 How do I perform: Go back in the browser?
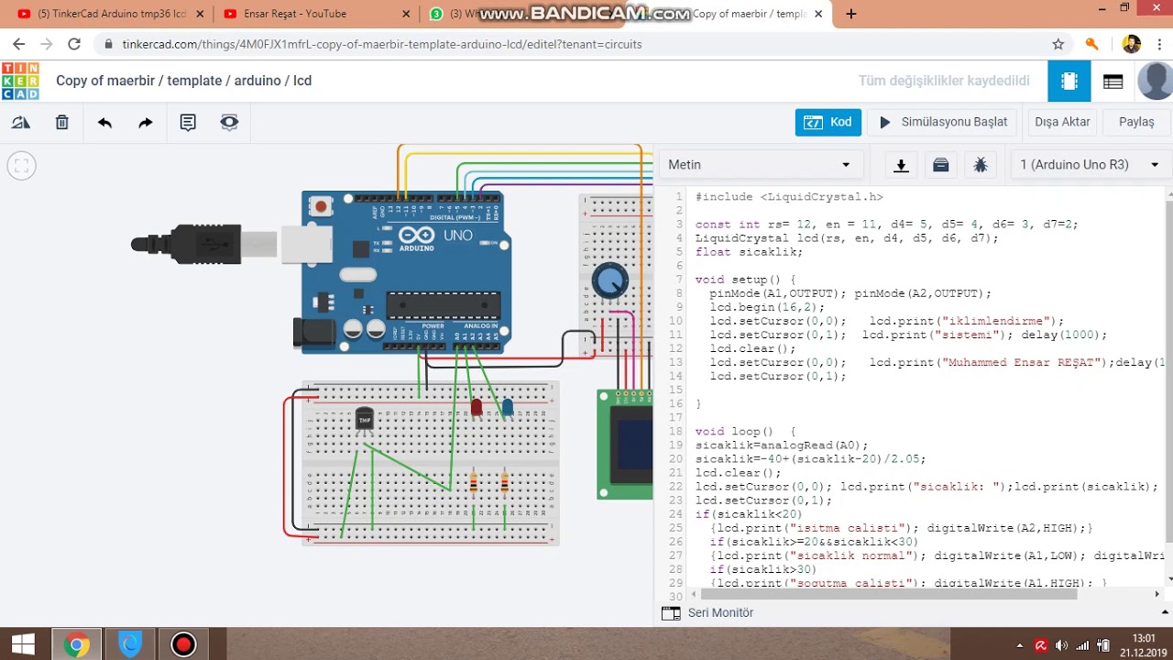point(18,44)
